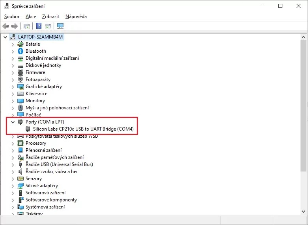Image resolution: width=308 pixels, height=225 pixels.
Task: Click the Baterie battery icon
Action: pos(21,44)
